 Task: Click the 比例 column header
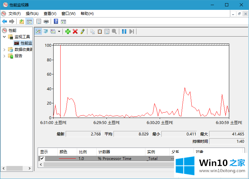click(x=86, y=152)
